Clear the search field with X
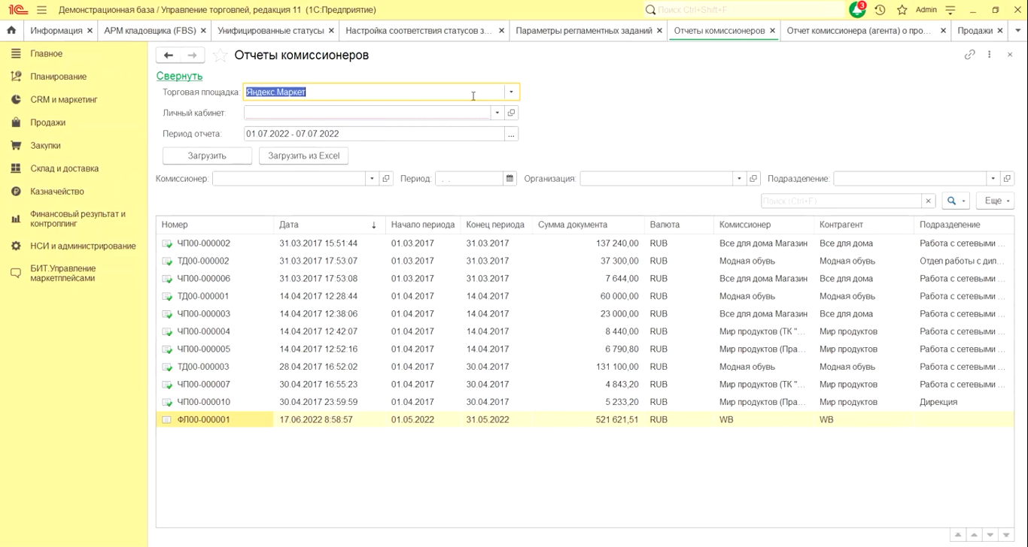 929,201
